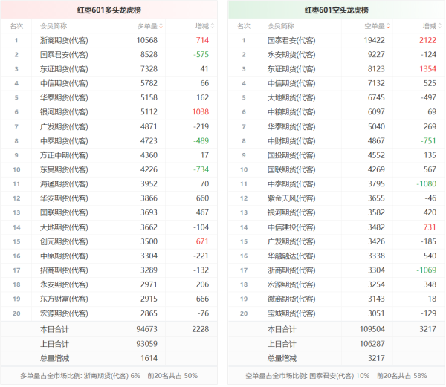Select 东证期货(代客) in 多头龙虎榜 table

64,69
